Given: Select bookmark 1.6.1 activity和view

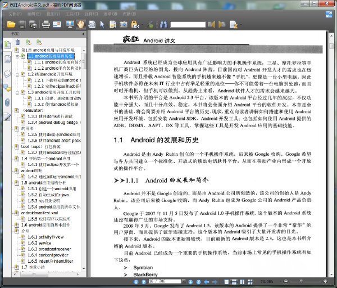Looking at the screenshot, I should coord(45,237).
